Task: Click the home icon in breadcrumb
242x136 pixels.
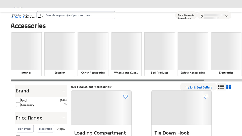Action: click(12, 17)
